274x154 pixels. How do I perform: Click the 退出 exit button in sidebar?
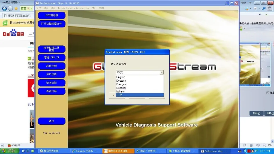pyautogui.click(x=52, y=121)
